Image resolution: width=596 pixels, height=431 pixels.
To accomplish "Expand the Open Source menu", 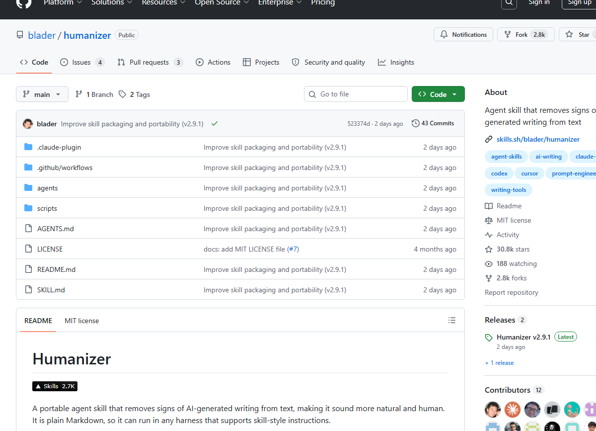I will [x=221, y=2].
